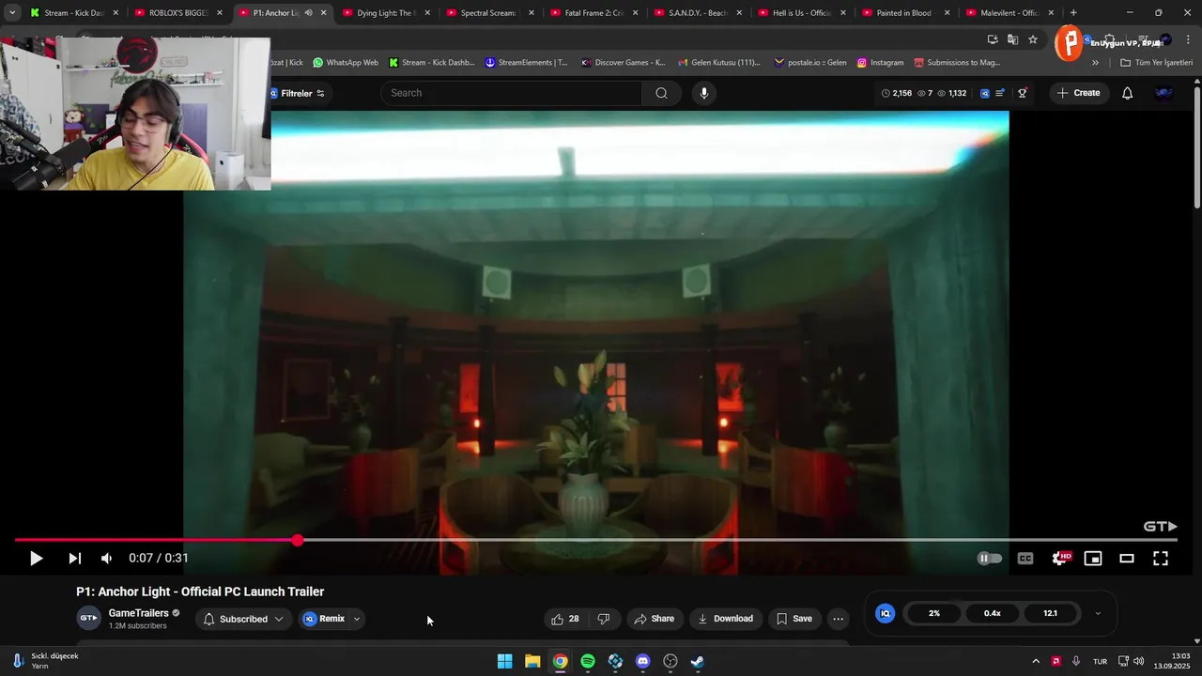Viewport: 1202px width, 676px height.
Task: Switch to the Fatal Frame 2 tab
Action: [593, 13]
